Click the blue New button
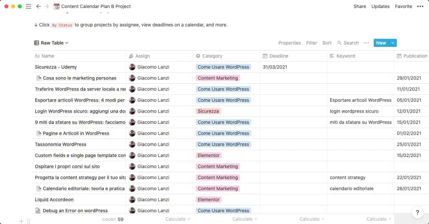Viewport: 429px width, 224px height. click(381, 43)
